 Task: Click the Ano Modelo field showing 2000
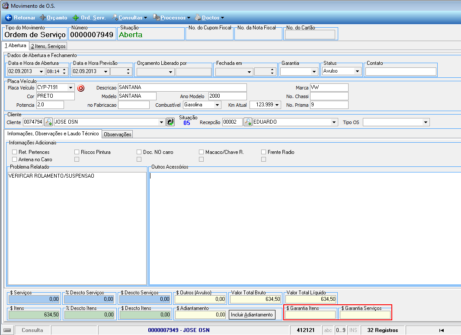coord(227,96)
